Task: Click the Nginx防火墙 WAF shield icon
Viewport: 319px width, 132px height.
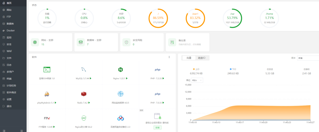Action: (83, 118)
